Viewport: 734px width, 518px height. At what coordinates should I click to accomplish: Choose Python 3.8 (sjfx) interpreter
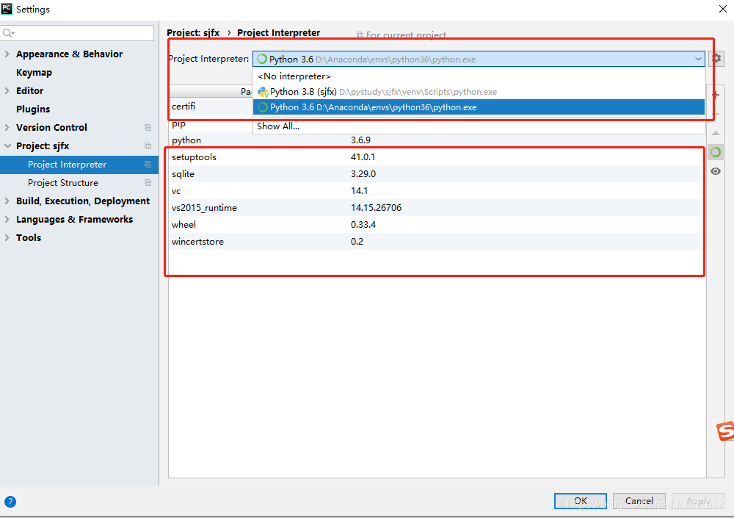[479, 92]
